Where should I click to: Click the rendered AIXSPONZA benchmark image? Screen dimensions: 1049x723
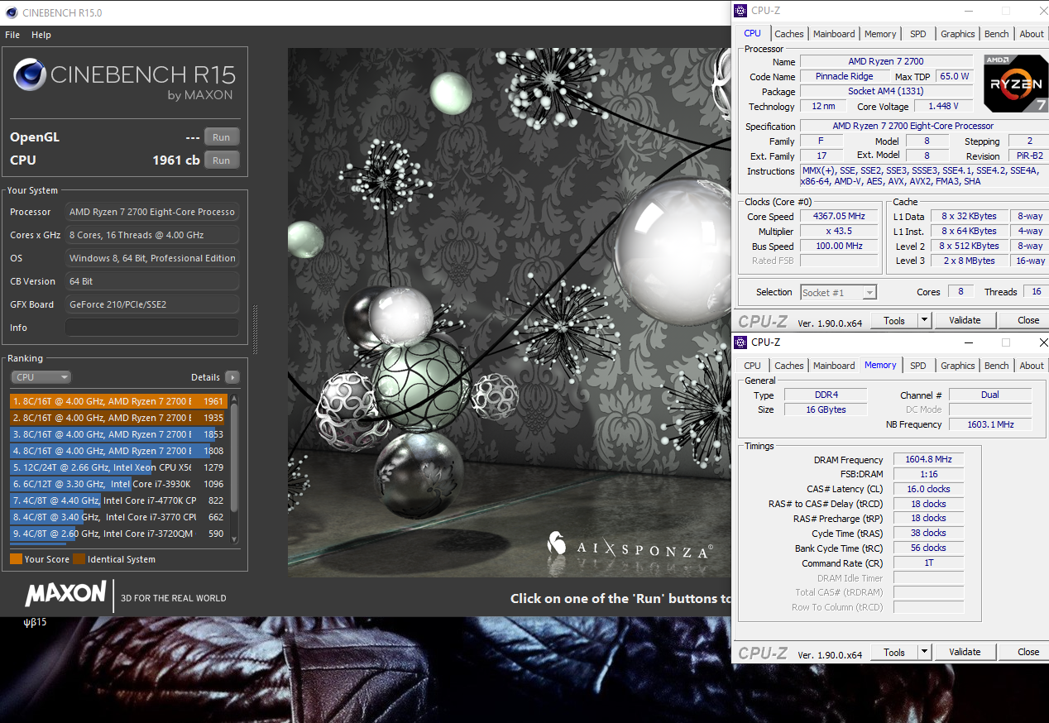(510, 313)
